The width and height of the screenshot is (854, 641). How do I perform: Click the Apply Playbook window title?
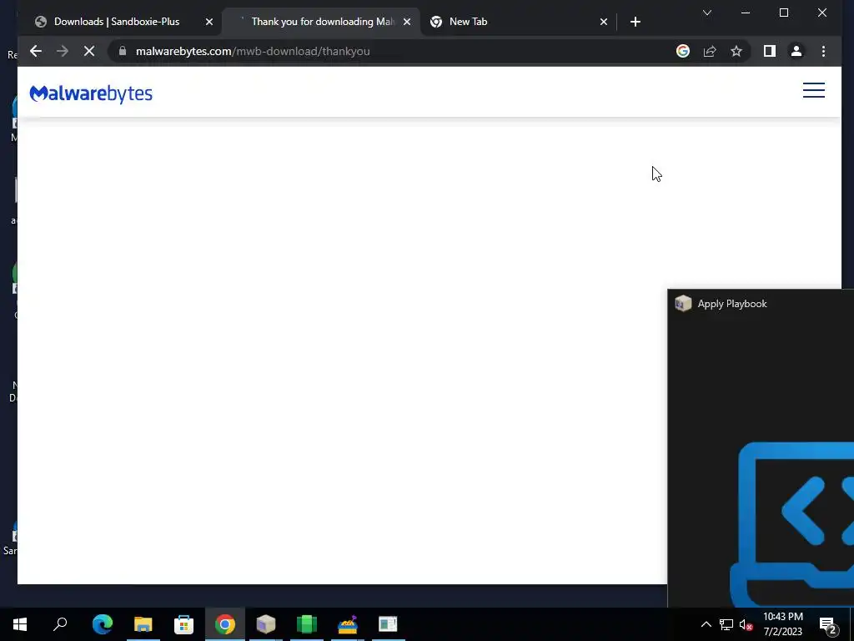pyautogui.click(x=732, y=304)
